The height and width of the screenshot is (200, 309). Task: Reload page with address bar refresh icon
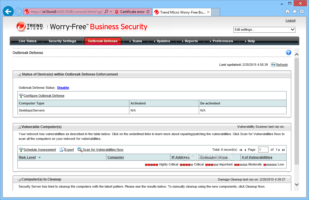(148, 12)
